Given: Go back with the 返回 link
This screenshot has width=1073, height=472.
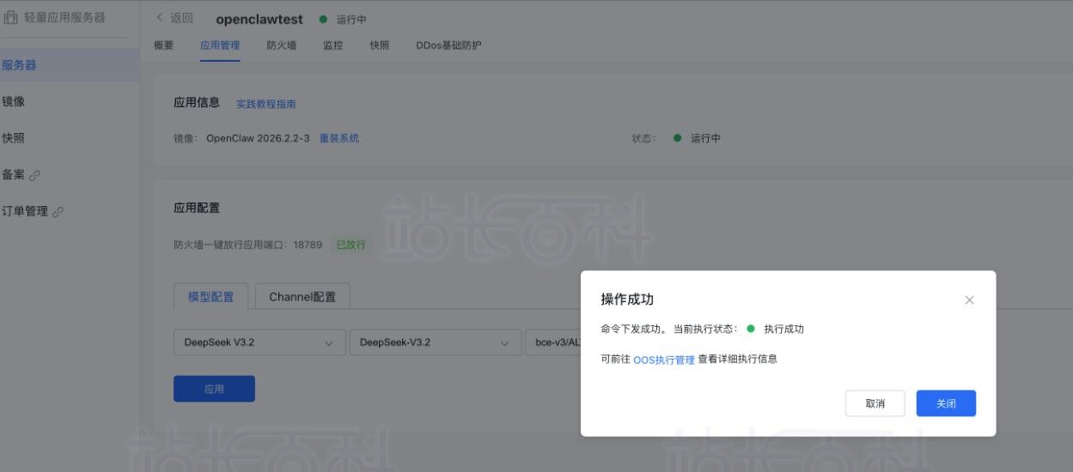Looking at the screenshot, I should (182, 19).
